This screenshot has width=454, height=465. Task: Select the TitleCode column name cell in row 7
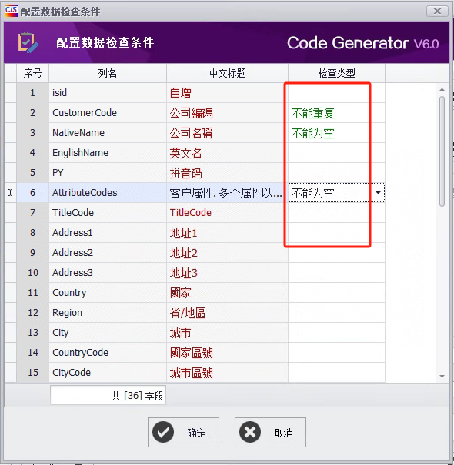tap(108, 213)
